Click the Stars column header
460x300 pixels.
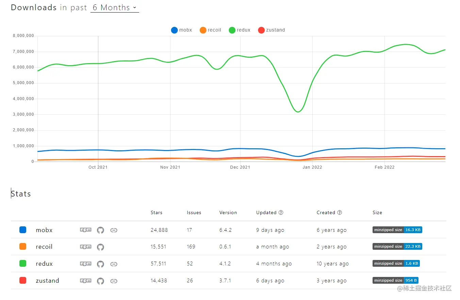point(157,213)
